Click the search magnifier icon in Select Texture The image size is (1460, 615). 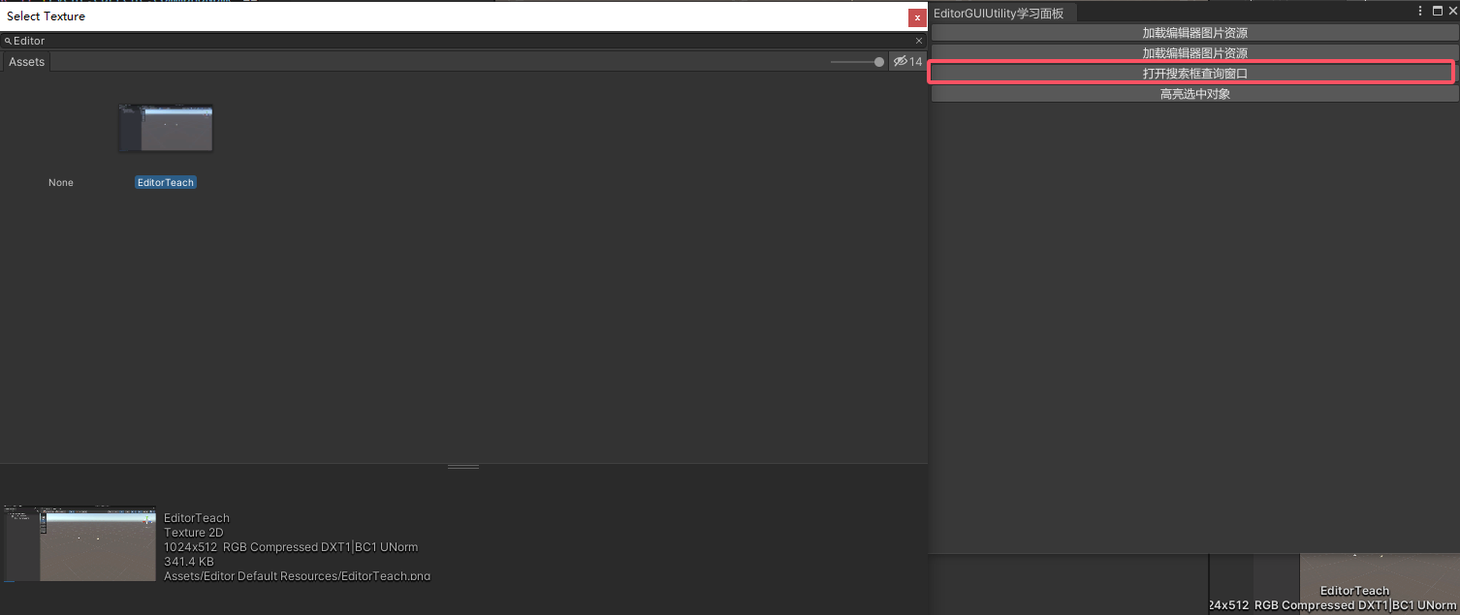coord(8,42)
